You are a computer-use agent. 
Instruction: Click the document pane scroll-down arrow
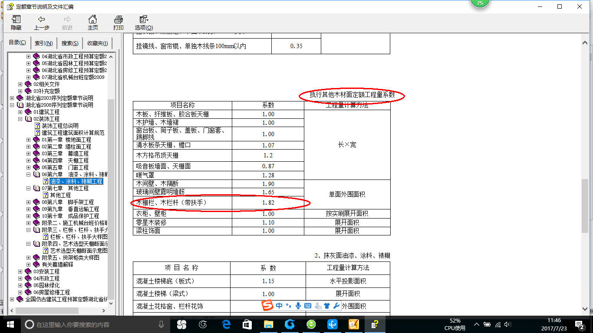click(585, 309)
